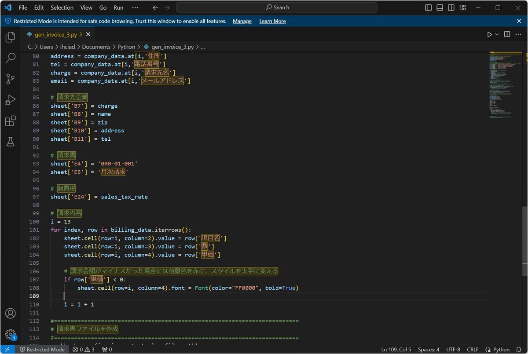Viewport: 528px width, 354px height.
Task: Select the gen_invoice_3.py editor tab
Action: 55,34
